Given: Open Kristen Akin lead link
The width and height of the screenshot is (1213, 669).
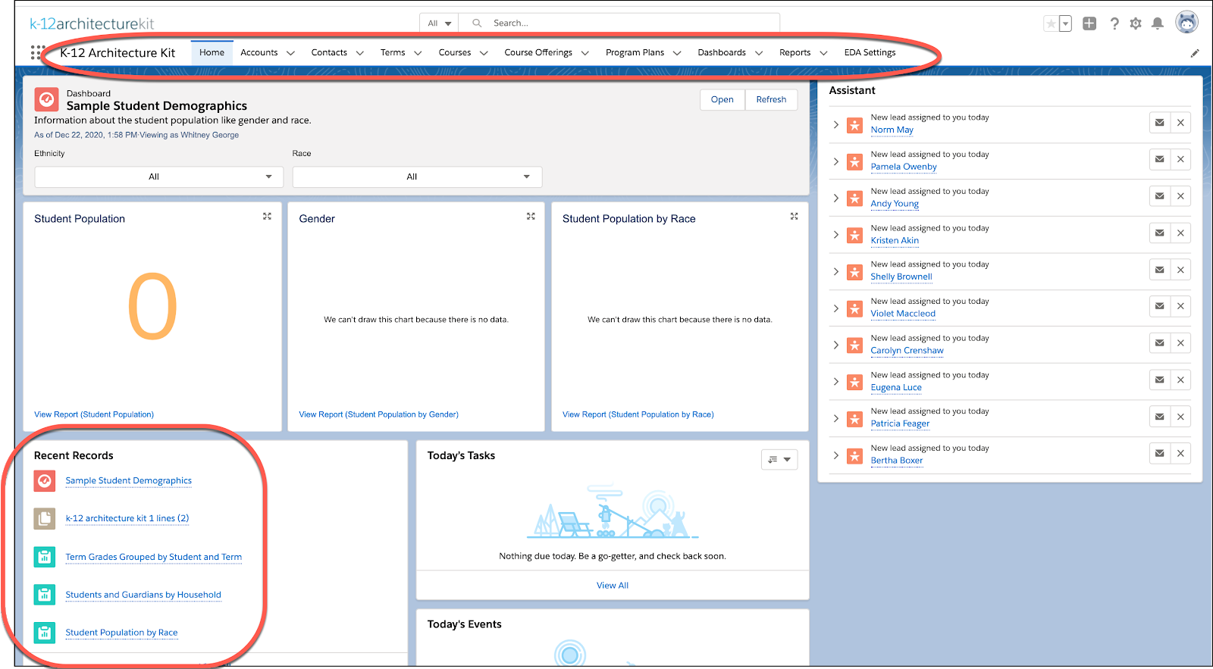Looking at the screenshot, I should pyautogui.click(x=895, y=240).
